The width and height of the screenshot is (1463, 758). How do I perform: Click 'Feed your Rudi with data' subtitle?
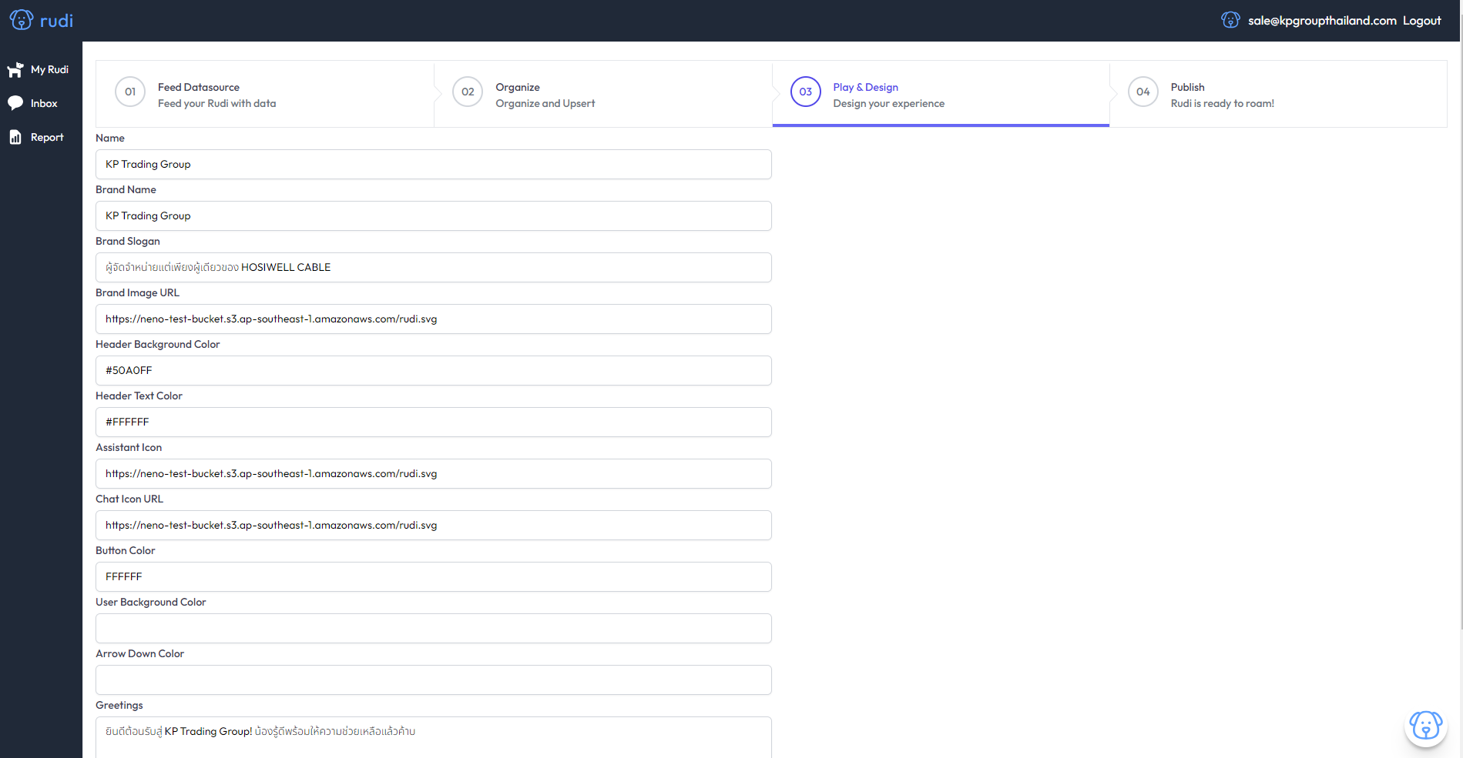click(x=216, y=104)
